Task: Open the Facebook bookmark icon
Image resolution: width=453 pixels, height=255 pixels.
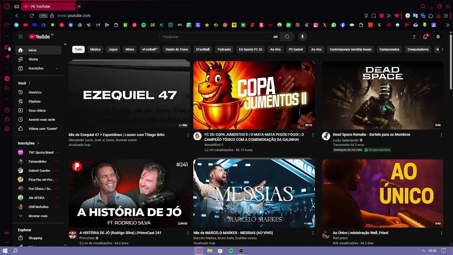Action: [343, 25]
